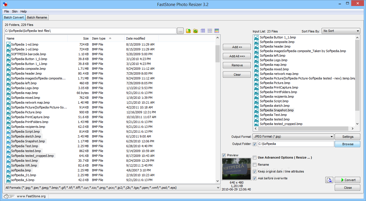Click file icon of softpedia_6.bmp
Image resolution: width=366 pixels, height=201 pixels.
[8, 180]
